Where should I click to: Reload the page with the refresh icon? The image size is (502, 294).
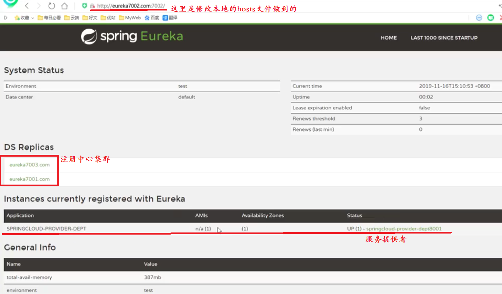pyautogui.click(x=52, y=6)
